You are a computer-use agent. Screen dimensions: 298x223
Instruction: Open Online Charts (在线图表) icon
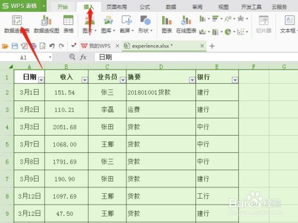(x=186, y=20)
